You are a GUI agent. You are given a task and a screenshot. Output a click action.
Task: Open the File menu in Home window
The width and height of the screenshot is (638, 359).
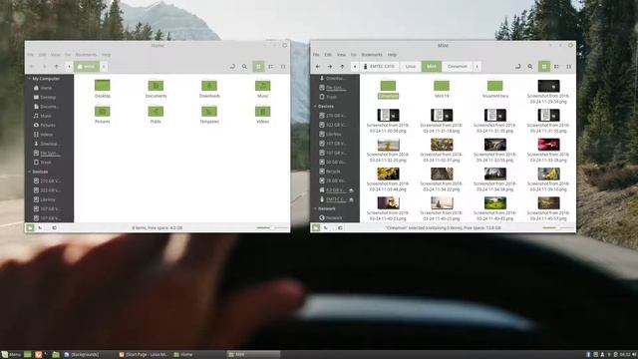[31, 55]
